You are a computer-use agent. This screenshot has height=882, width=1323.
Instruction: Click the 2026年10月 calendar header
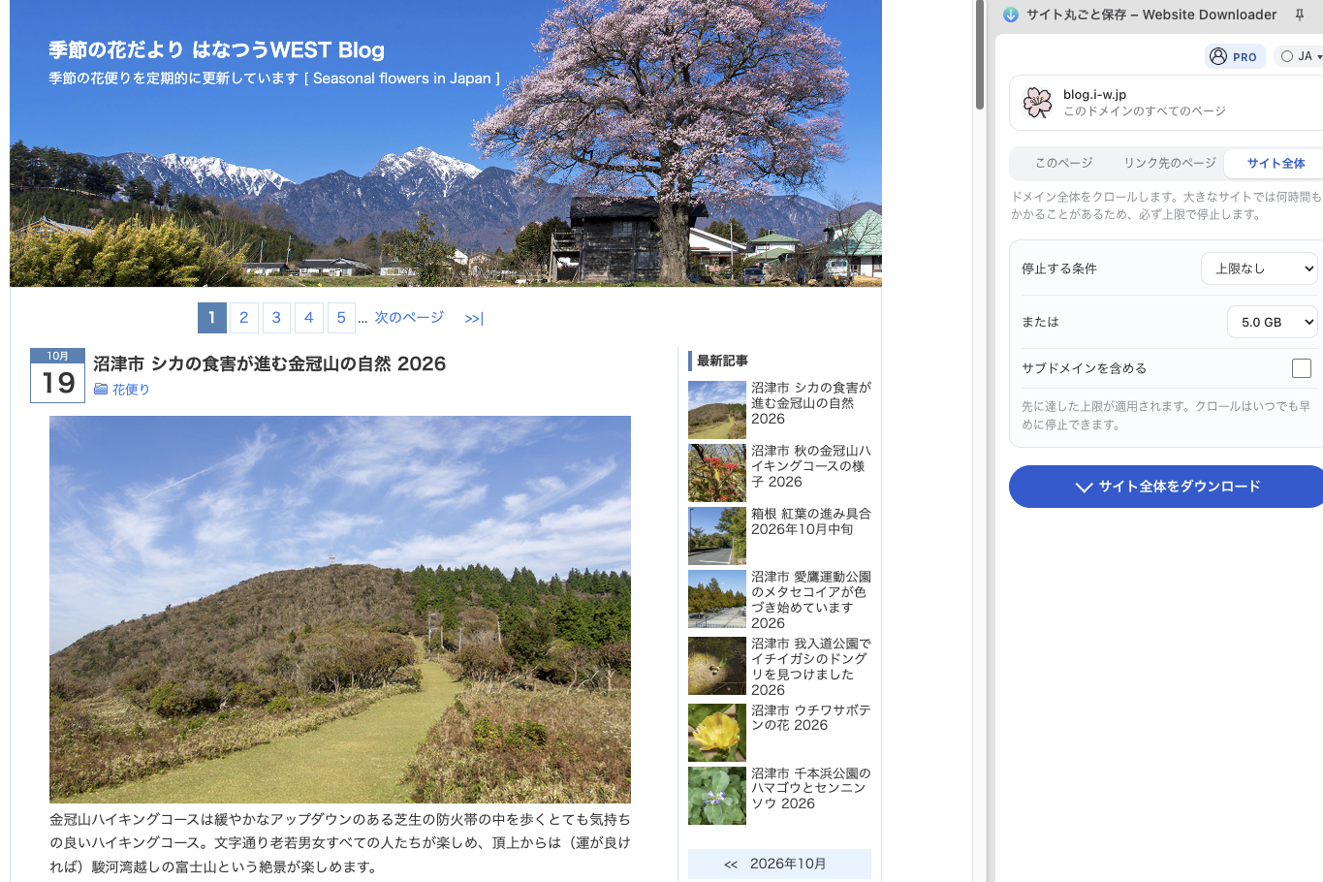tap(788, 864)
